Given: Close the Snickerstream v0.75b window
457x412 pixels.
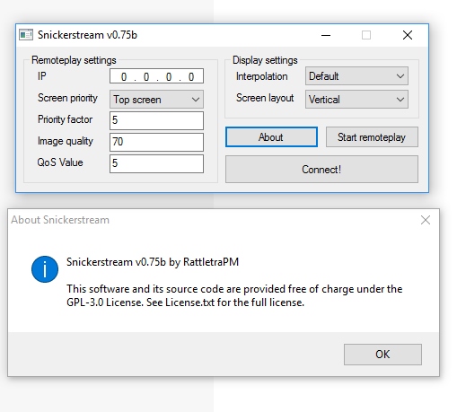Looking at the screenshot, I should [408, 35].
